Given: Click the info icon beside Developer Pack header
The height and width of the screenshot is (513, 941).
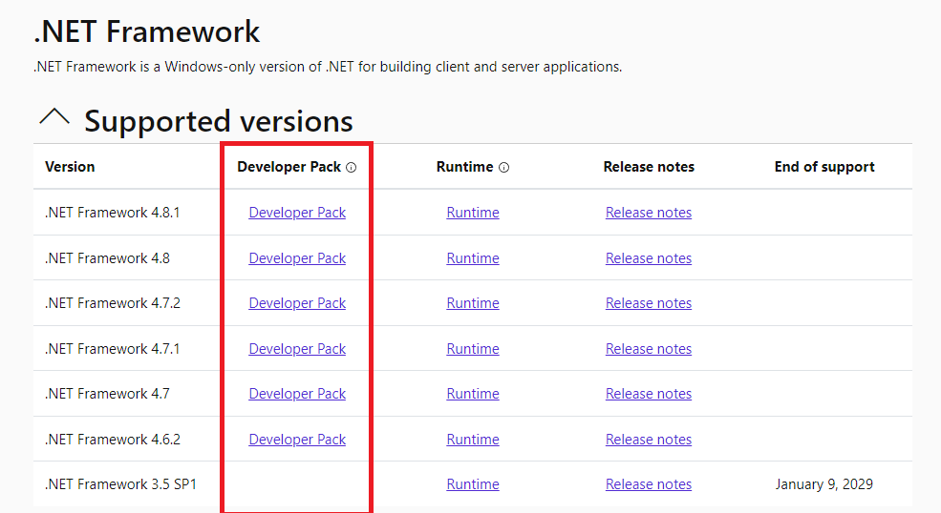Looking at the screenshot, I should coord(351,167).
